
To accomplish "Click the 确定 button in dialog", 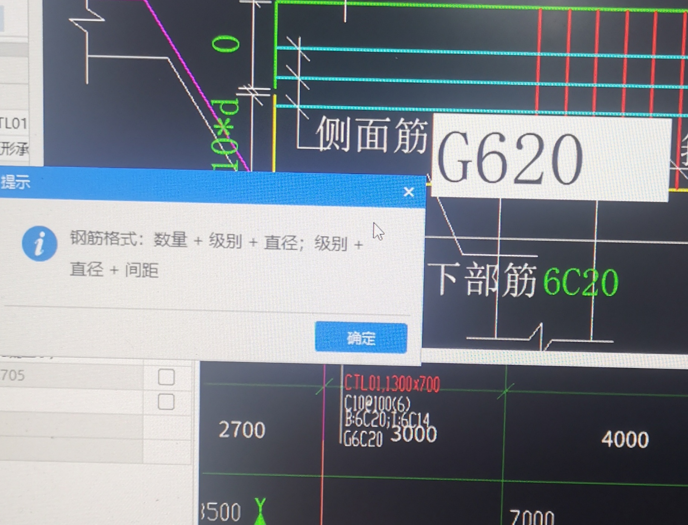I will pyautogui.click(x=361, y=337).
